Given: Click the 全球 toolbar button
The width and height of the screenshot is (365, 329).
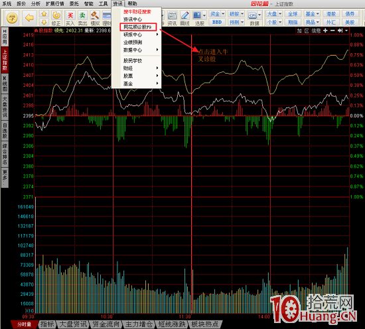Looking at the screenshot, I should (293, 14).
